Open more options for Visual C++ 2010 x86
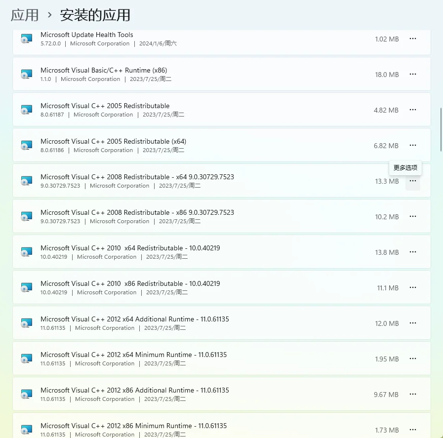Image resolution: width=443 pixels, height=438 pixels. 413,287
